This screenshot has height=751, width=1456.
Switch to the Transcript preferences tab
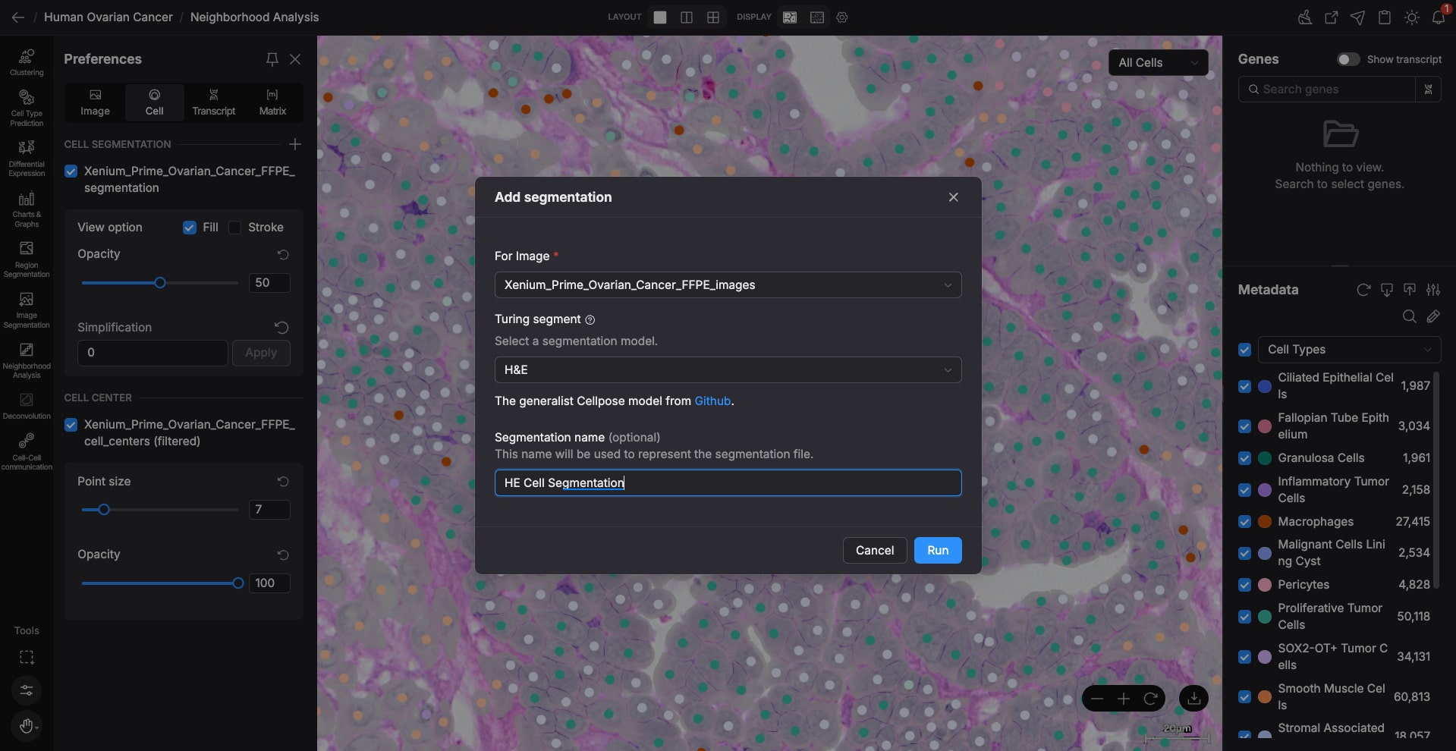pos(213,102)
